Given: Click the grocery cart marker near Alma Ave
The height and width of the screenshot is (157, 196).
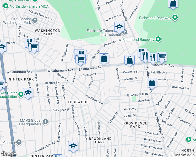Looking at the screenshot, I should 81,60.
